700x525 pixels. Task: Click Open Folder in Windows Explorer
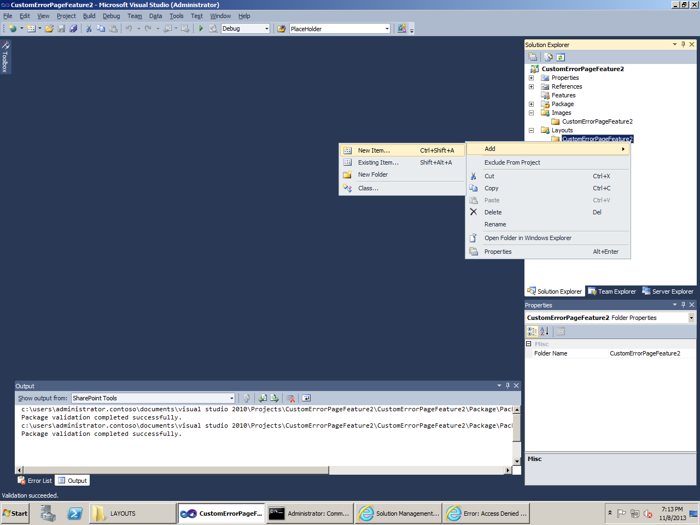548,238
